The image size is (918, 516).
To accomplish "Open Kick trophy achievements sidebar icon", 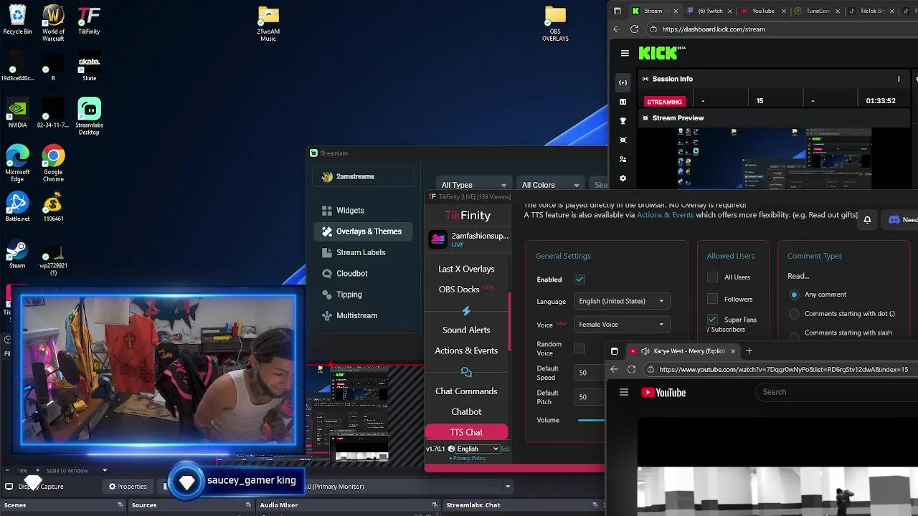I will point(623,121).
